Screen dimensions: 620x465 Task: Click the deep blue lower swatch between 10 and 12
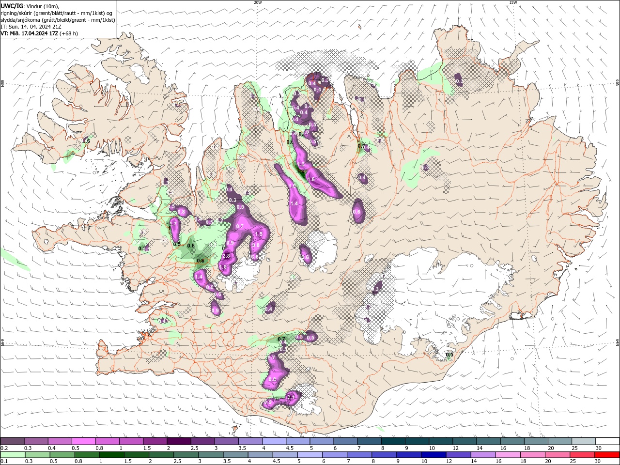point(434,455)
